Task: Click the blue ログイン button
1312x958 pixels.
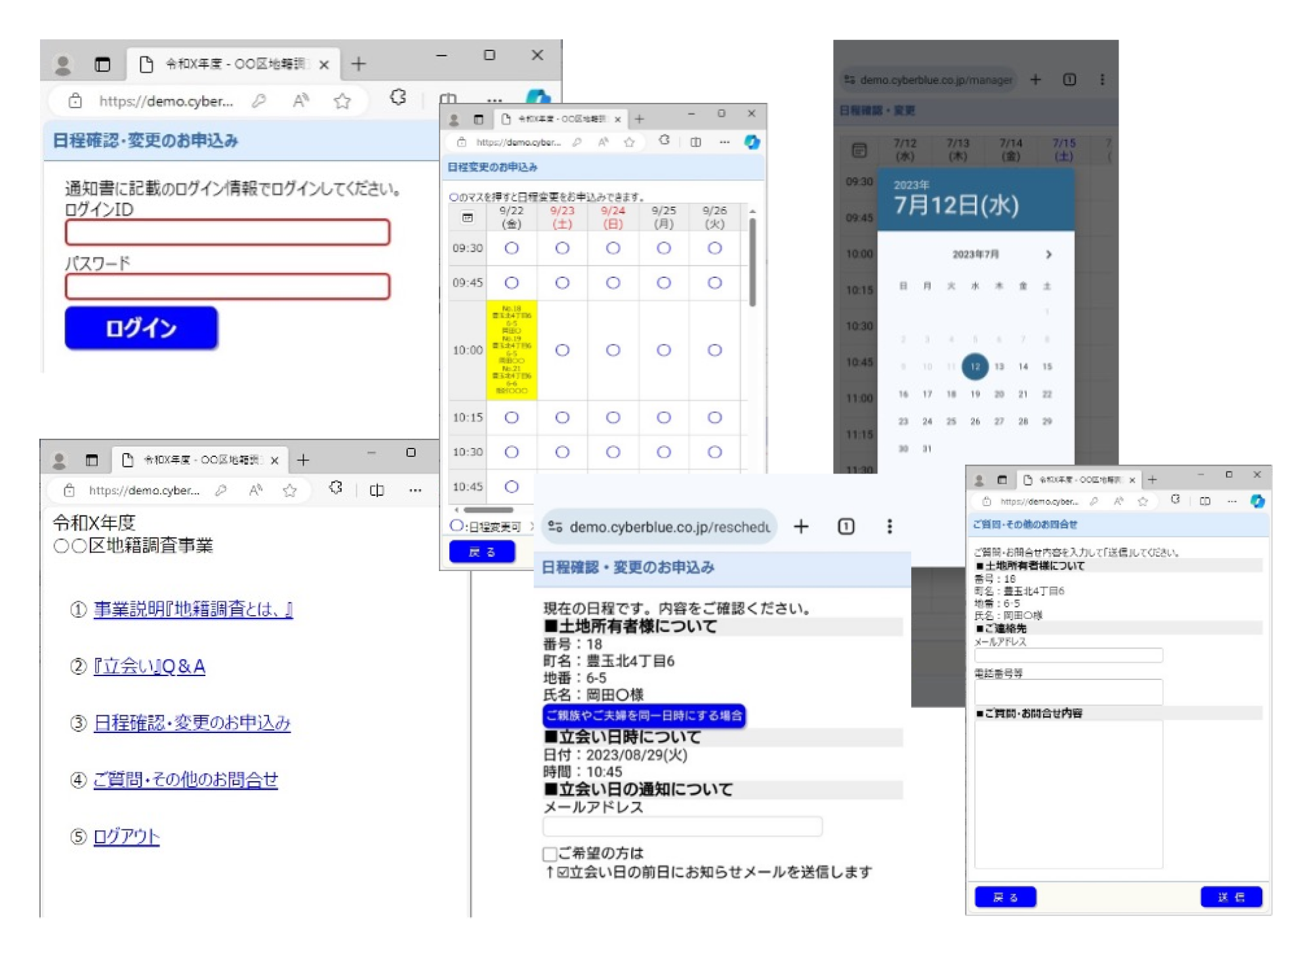Action: click(x=141, y=328)
